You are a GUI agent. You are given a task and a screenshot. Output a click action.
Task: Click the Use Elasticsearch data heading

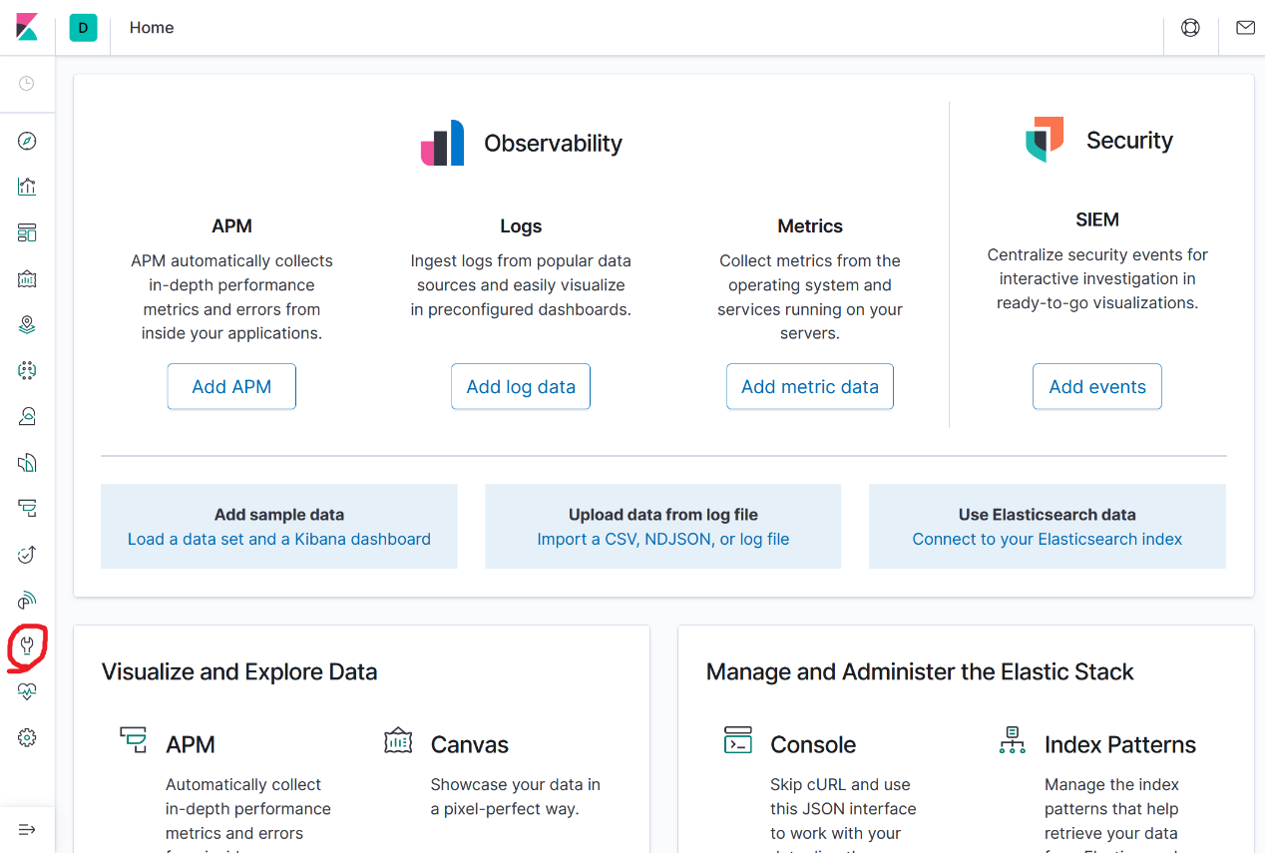[1048, 515]
